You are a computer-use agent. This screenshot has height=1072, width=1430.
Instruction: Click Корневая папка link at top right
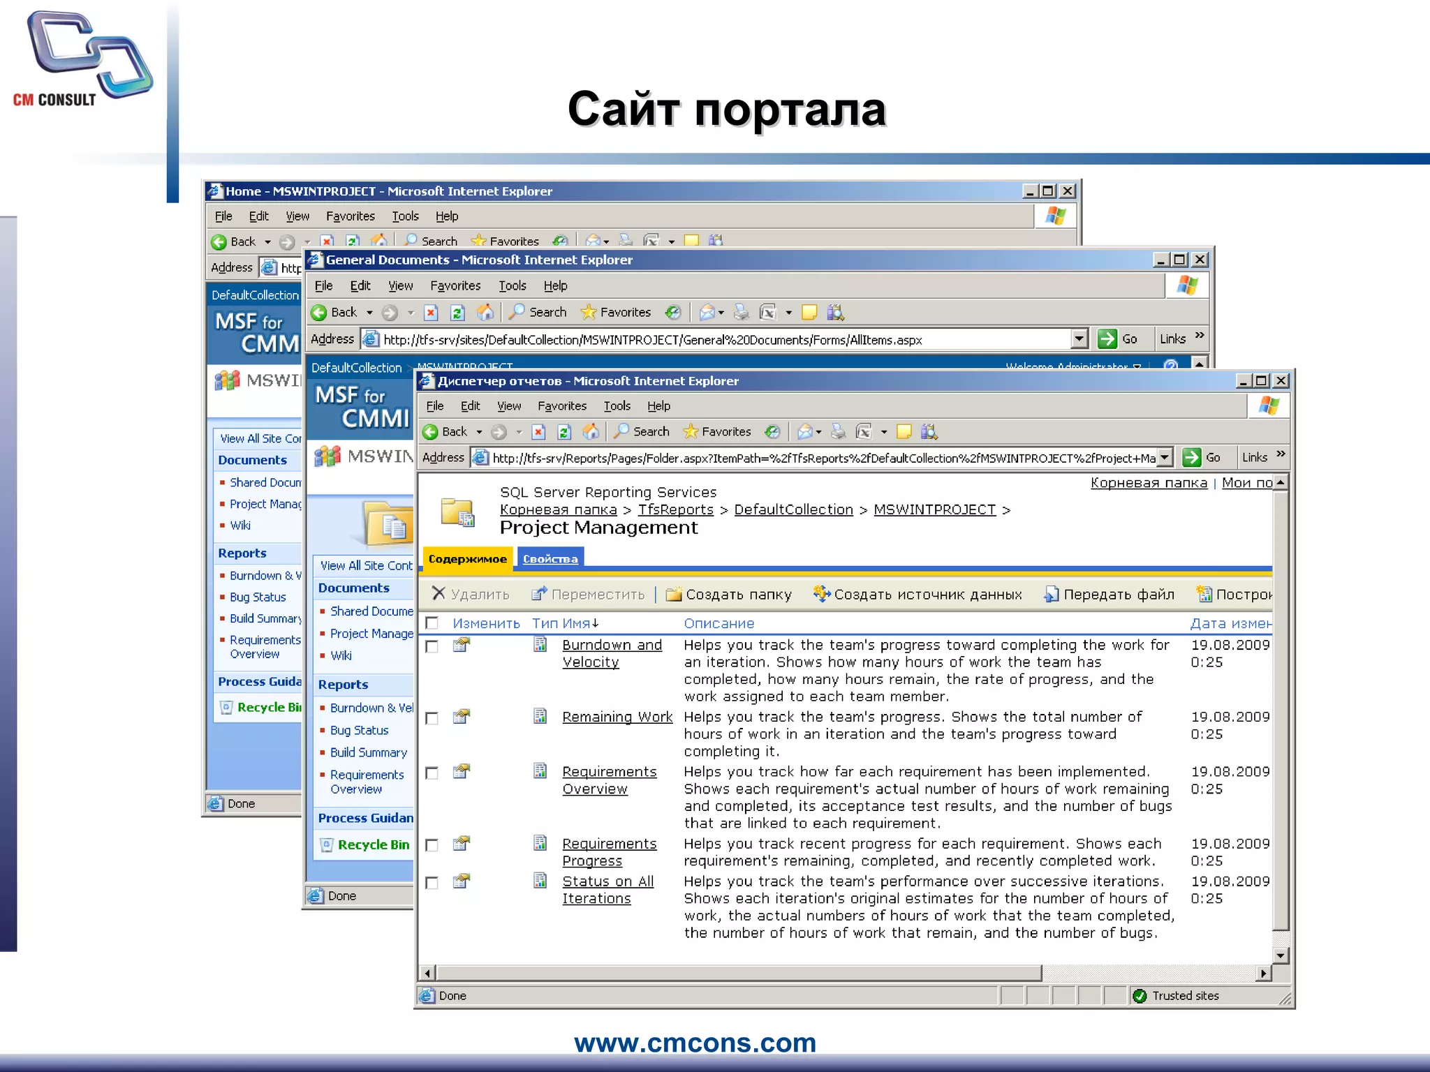1149,482
